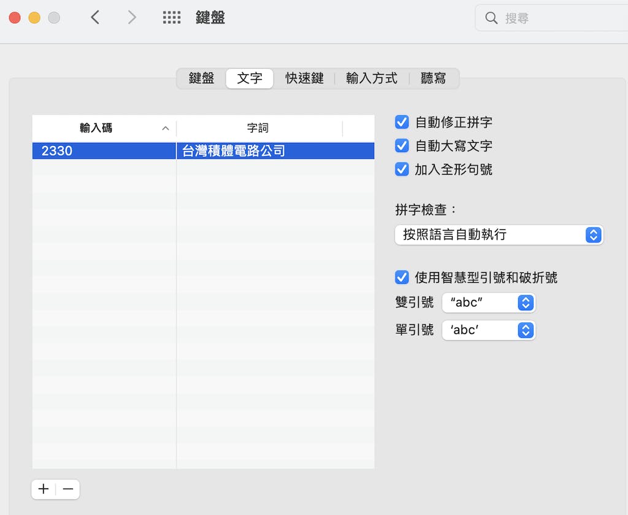Click the yellow minimize window button
This screenshot has height=515, width=628.
pos(34,18)
